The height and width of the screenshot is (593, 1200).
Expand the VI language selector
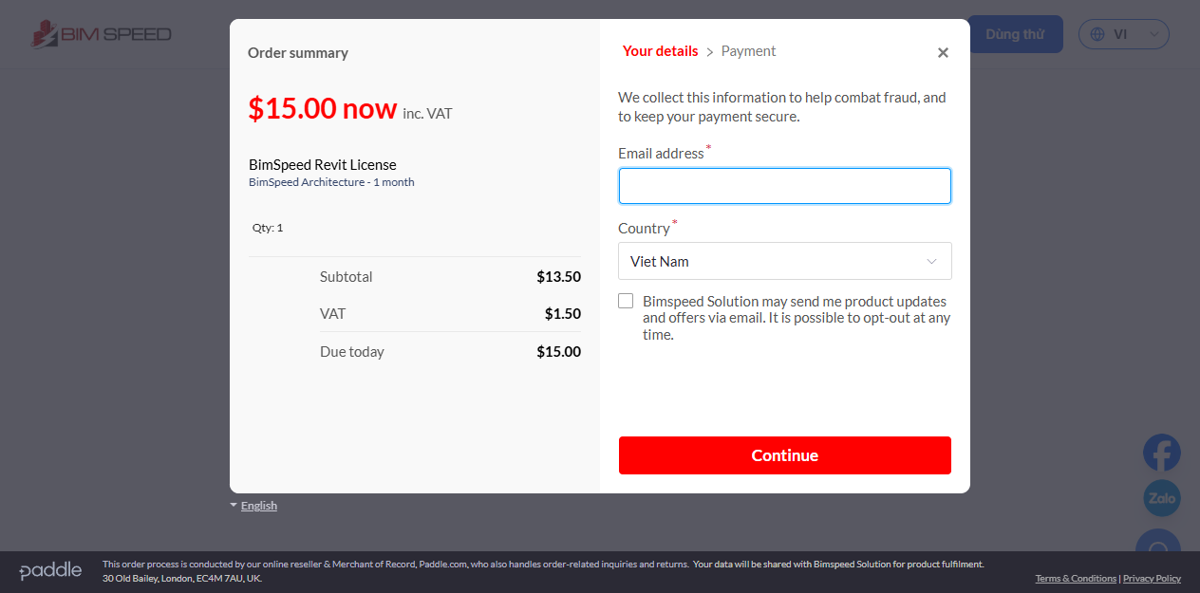click(1123, 34)
